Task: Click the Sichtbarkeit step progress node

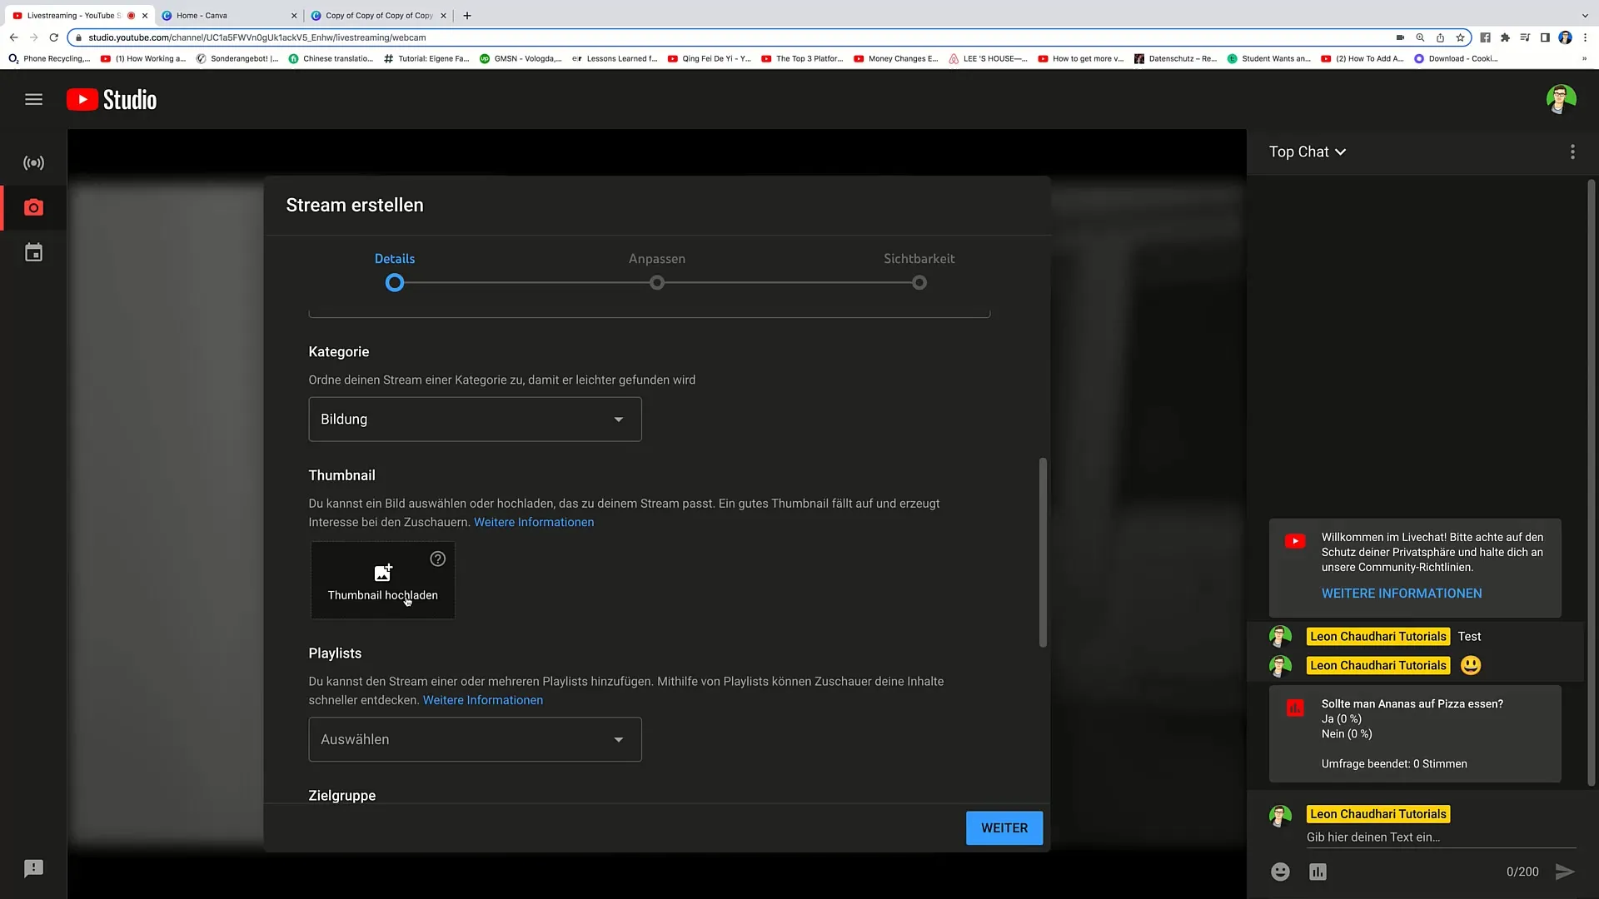Action: [x=919, y=283]
